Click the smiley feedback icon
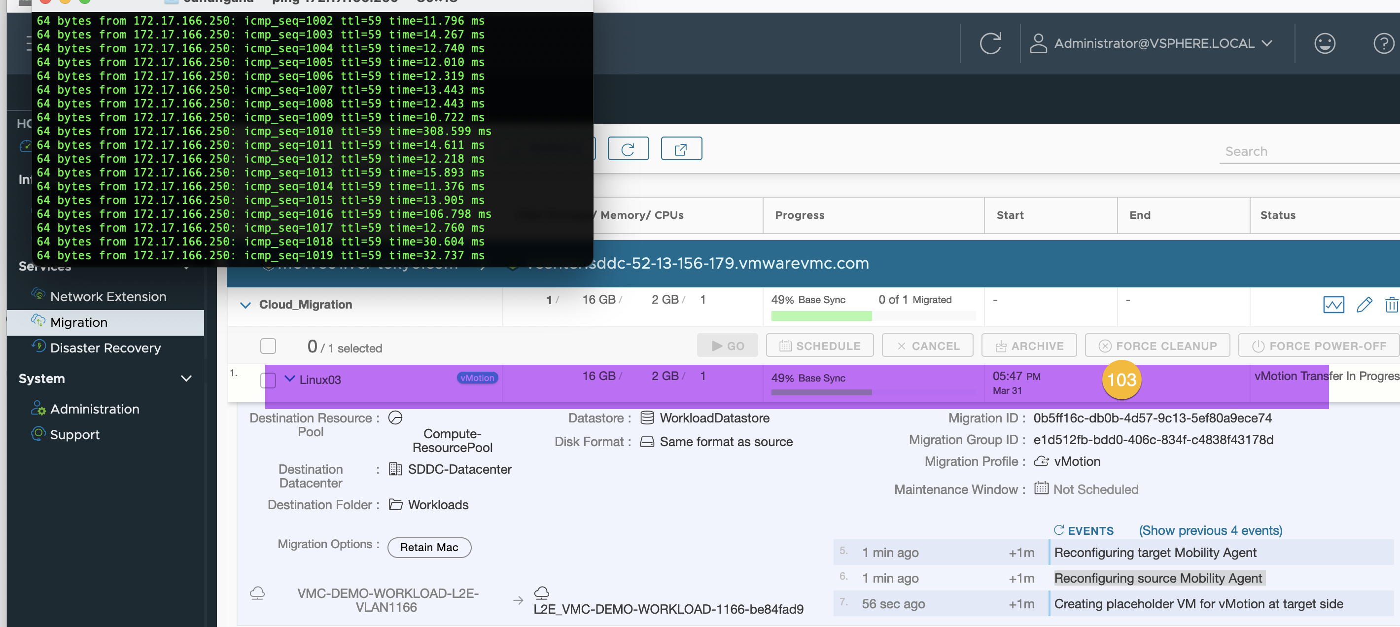1400x627 pixels. (1325, 43)
